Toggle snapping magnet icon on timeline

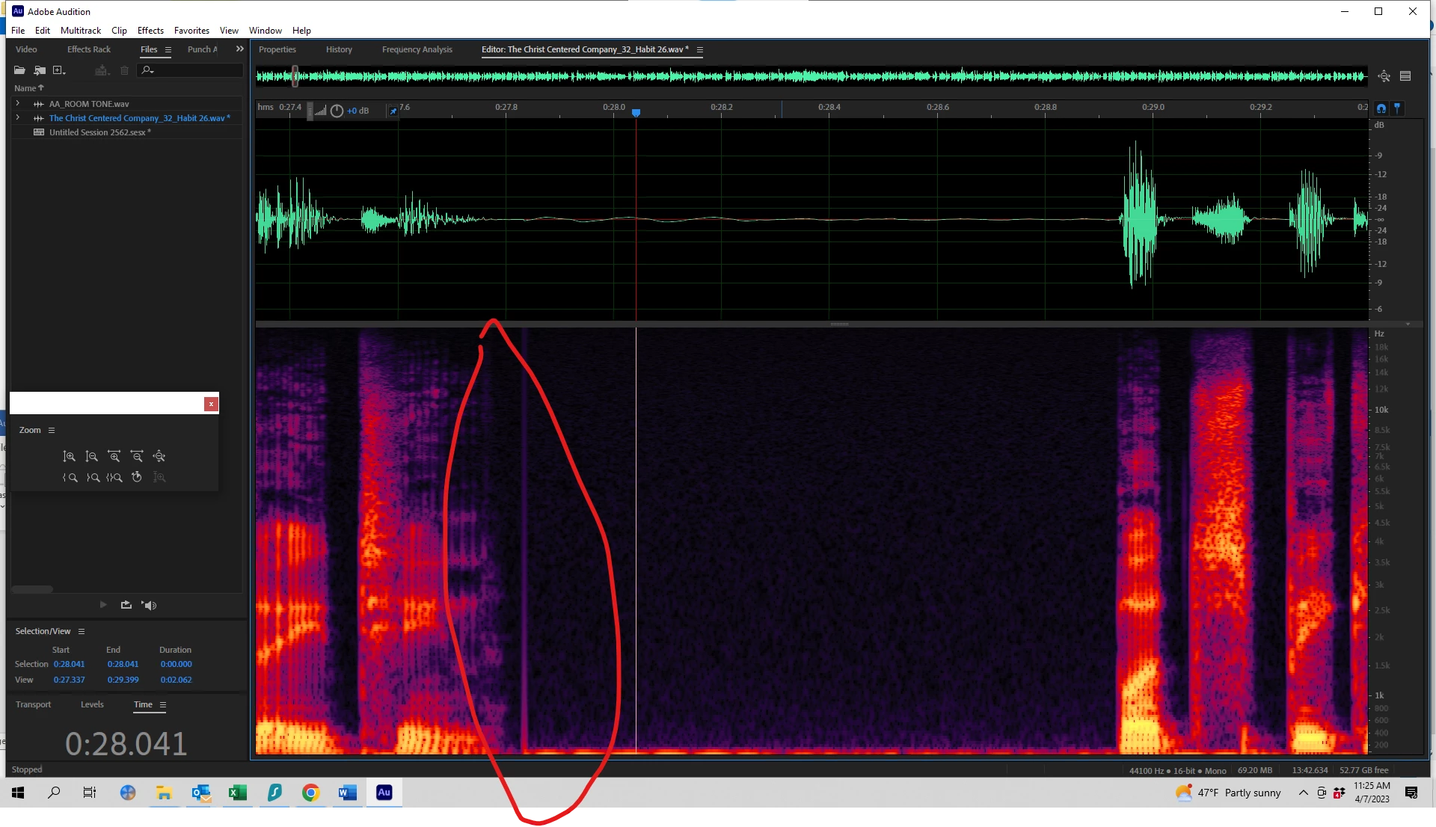coord(1381,108)
